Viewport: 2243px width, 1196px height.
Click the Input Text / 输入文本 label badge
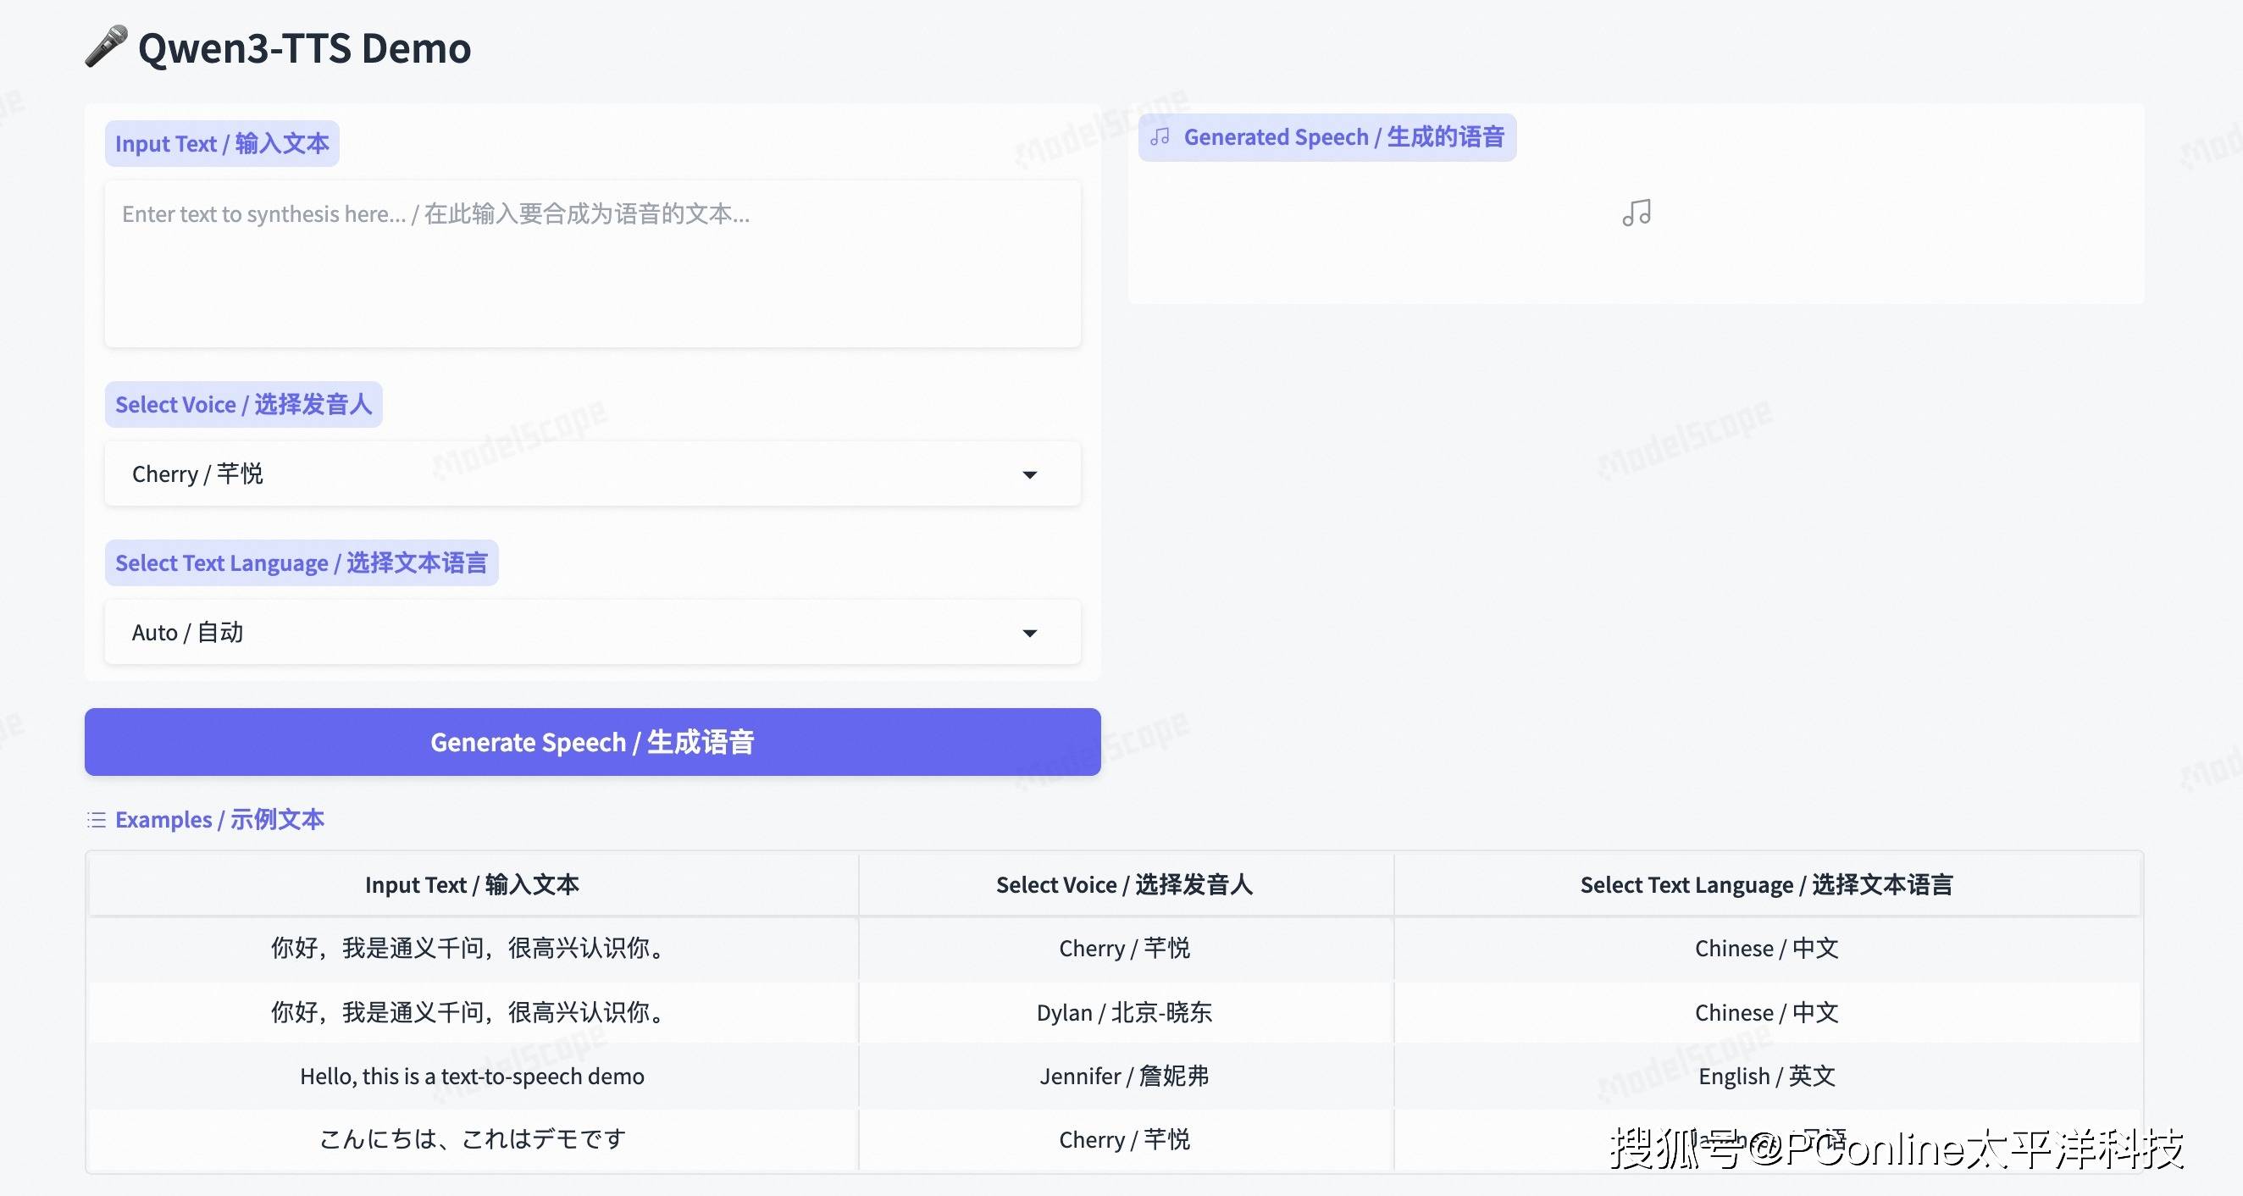pos(221,143)
